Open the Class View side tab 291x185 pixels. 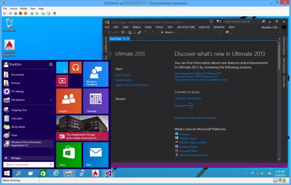click(x=284, y=81)
